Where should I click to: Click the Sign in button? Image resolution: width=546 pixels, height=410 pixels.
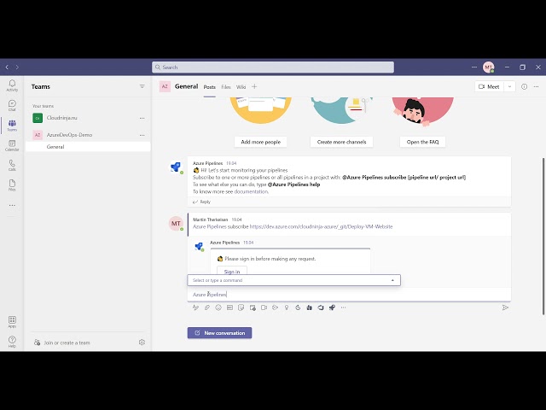pyautogui.click(x=232, y=271)
